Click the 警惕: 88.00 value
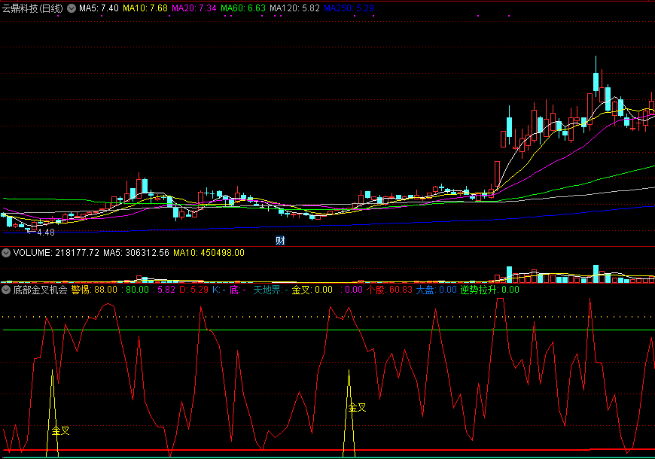The height and width of the screenshot is (459, 655). 94,290
